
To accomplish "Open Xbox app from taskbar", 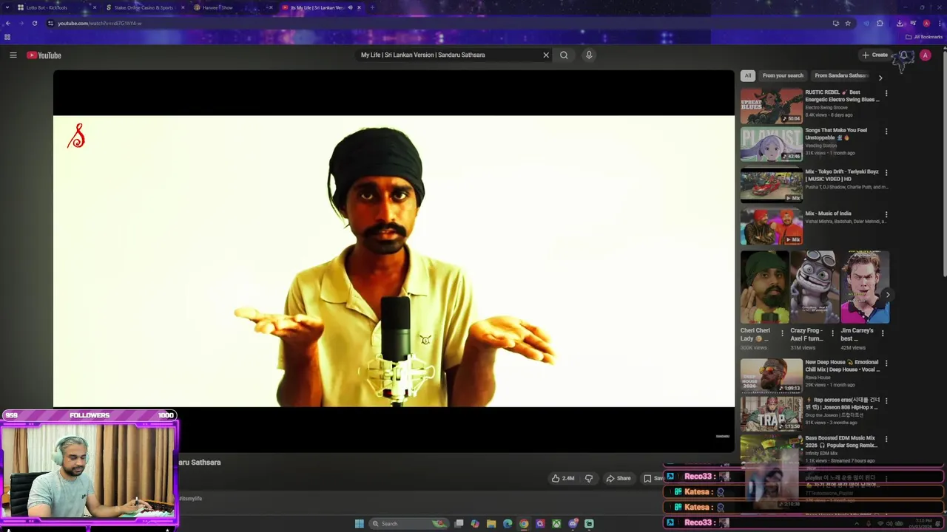I will coord(556,524).
